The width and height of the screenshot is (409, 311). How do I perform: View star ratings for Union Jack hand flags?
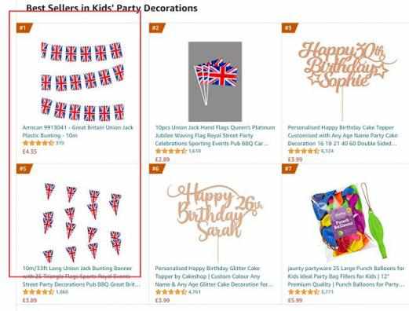coord(170,151)
